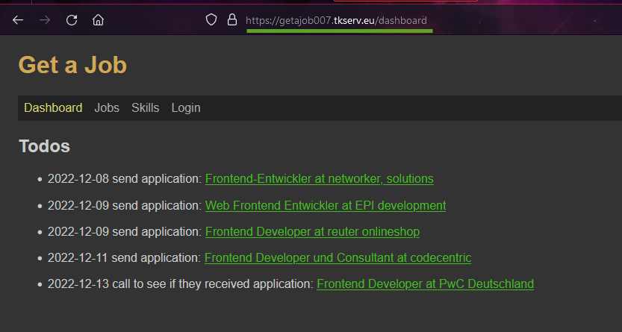622x332 pixels.
Task: Open the tracking protection shield
Action: (211, 20)
